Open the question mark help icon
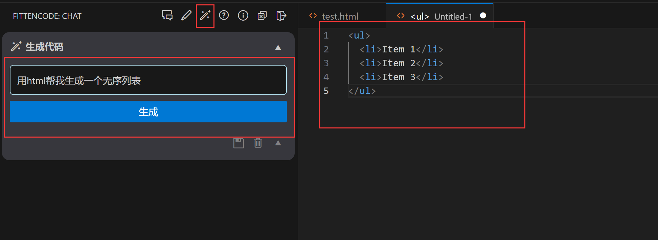 224,16
